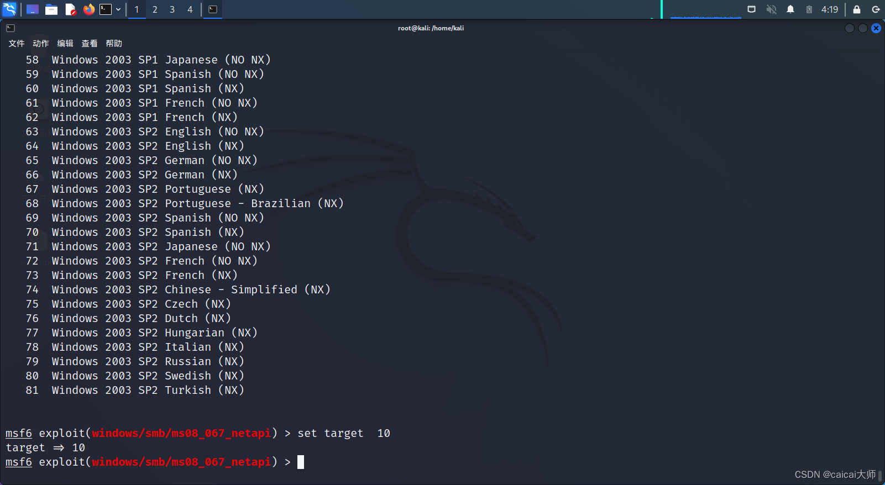Open the 帮助 menu
885x485 pixels.
(x=114, y=44)
